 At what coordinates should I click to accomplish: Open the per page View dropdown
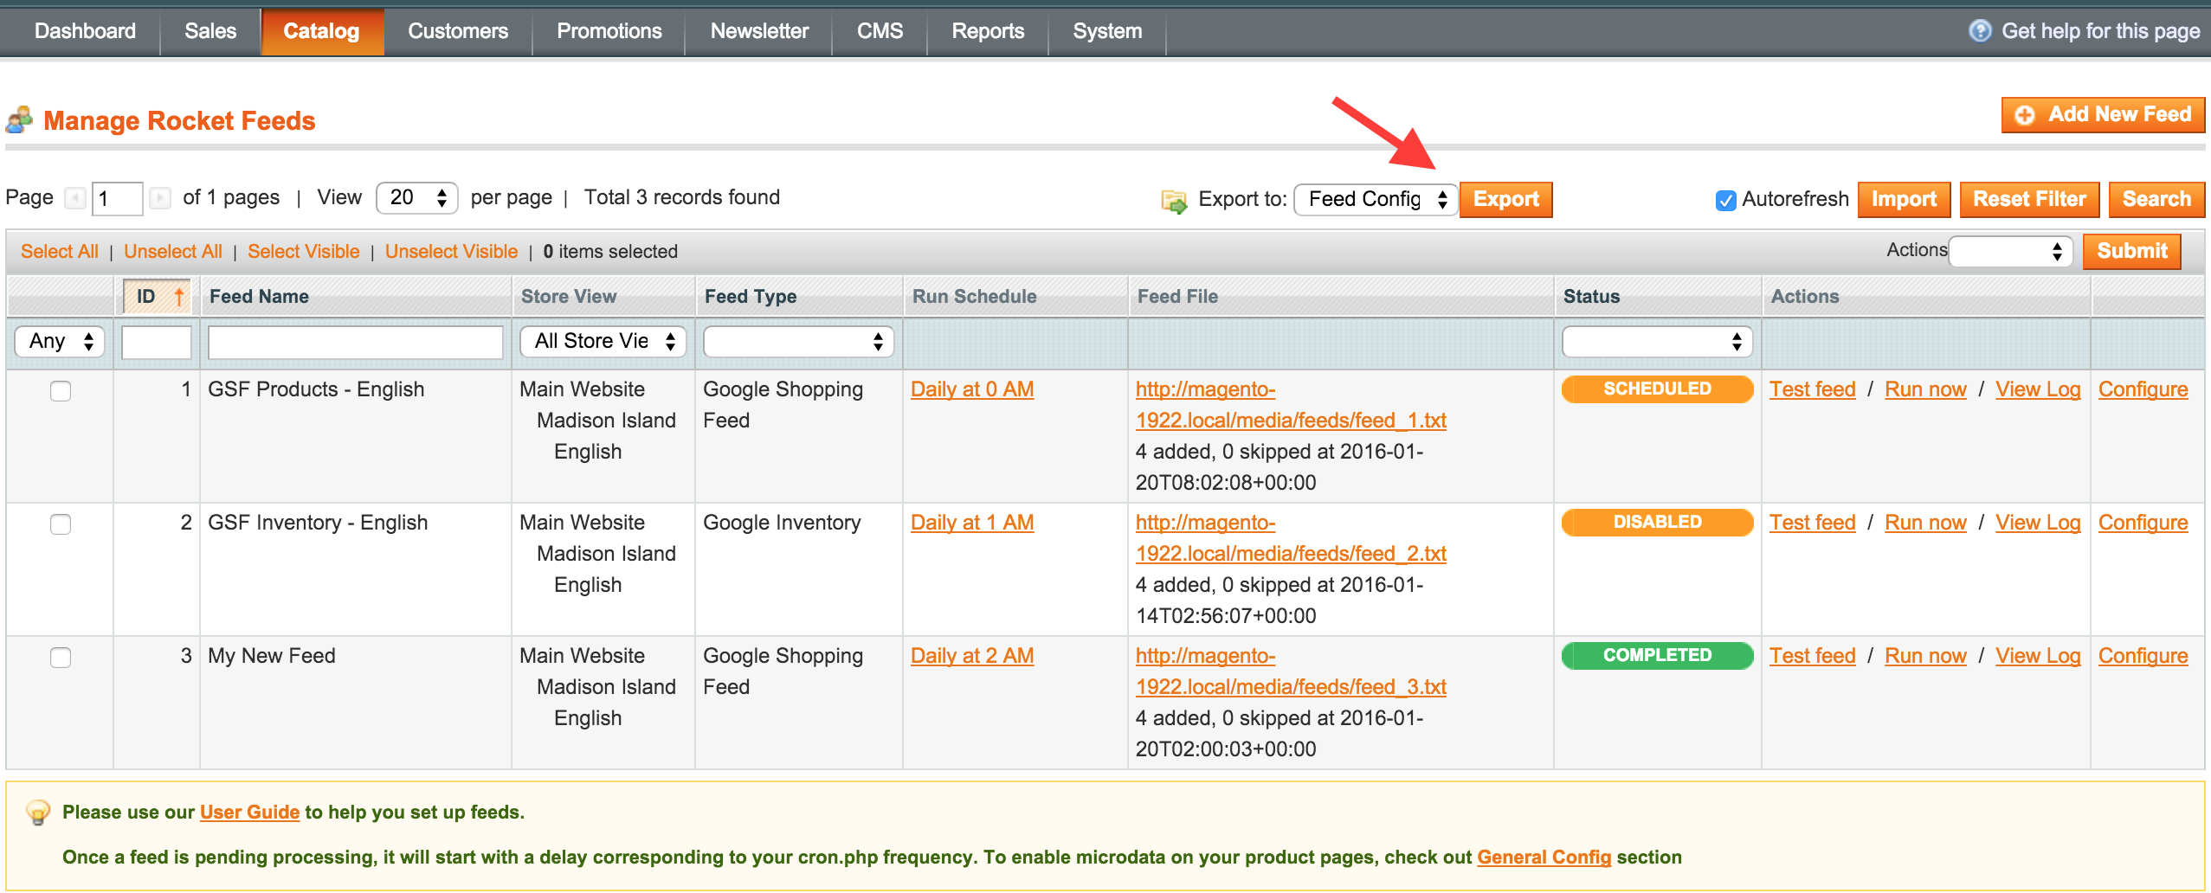[417, 198]
